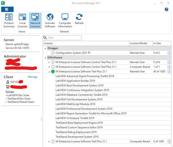Click gray status circle of Computer-Based Control Test Plus
This screenshot has height=147, width=173.
(x=53, y=67)
